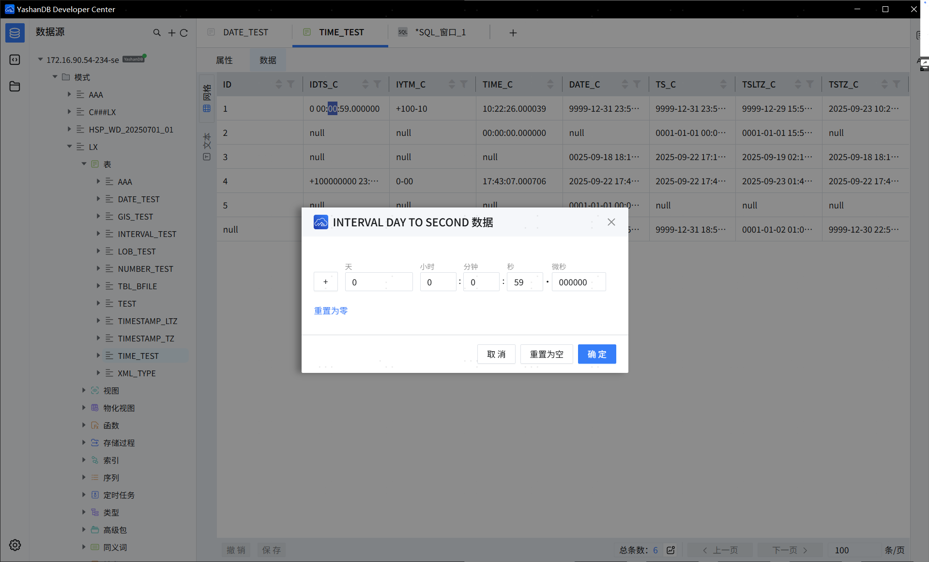Viewport: 929px width, 562px height.
Task: Switch to grid view mode in side strip
Action: pyautogui.click(x=207, y=99)
